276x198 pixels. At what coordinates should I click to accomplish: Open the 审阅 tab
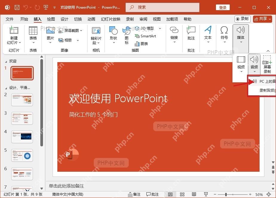click(143, 19)
